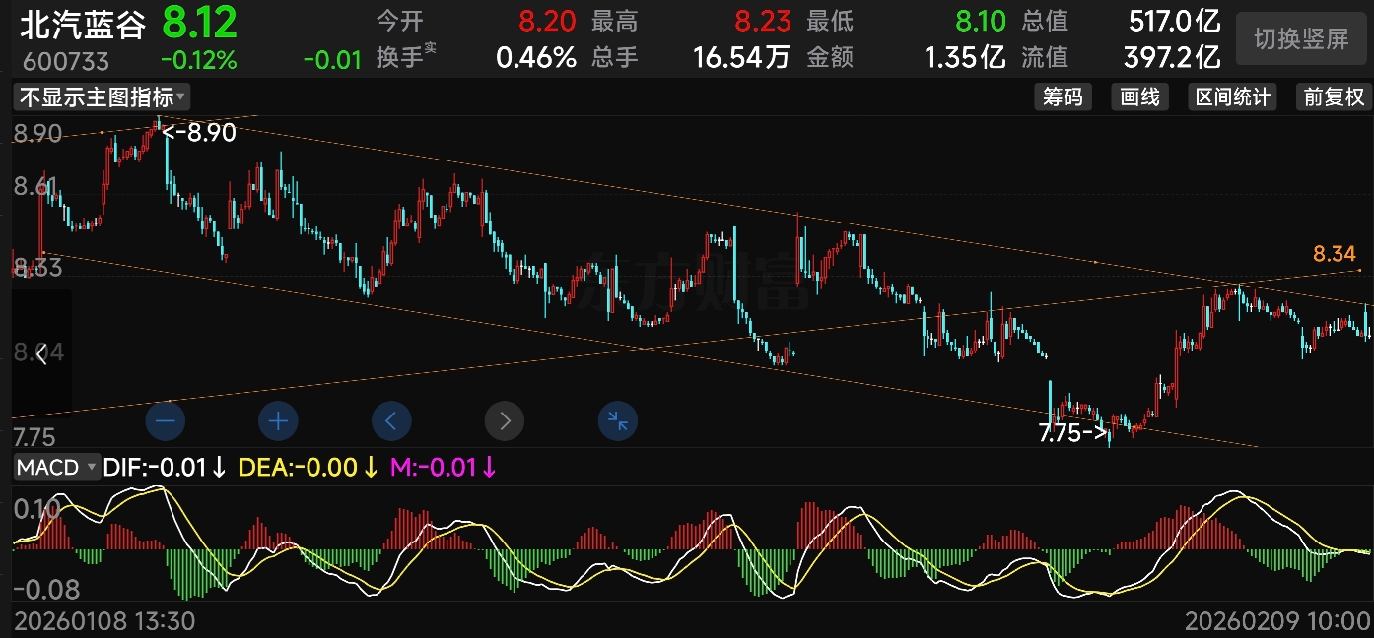Tap total market value 517.0亿

click(1175, 21)
